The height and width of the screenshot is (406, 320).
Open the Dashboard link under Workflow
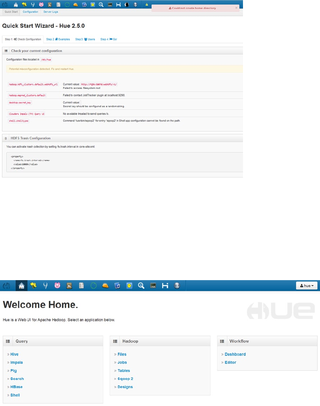pos(235,354)
